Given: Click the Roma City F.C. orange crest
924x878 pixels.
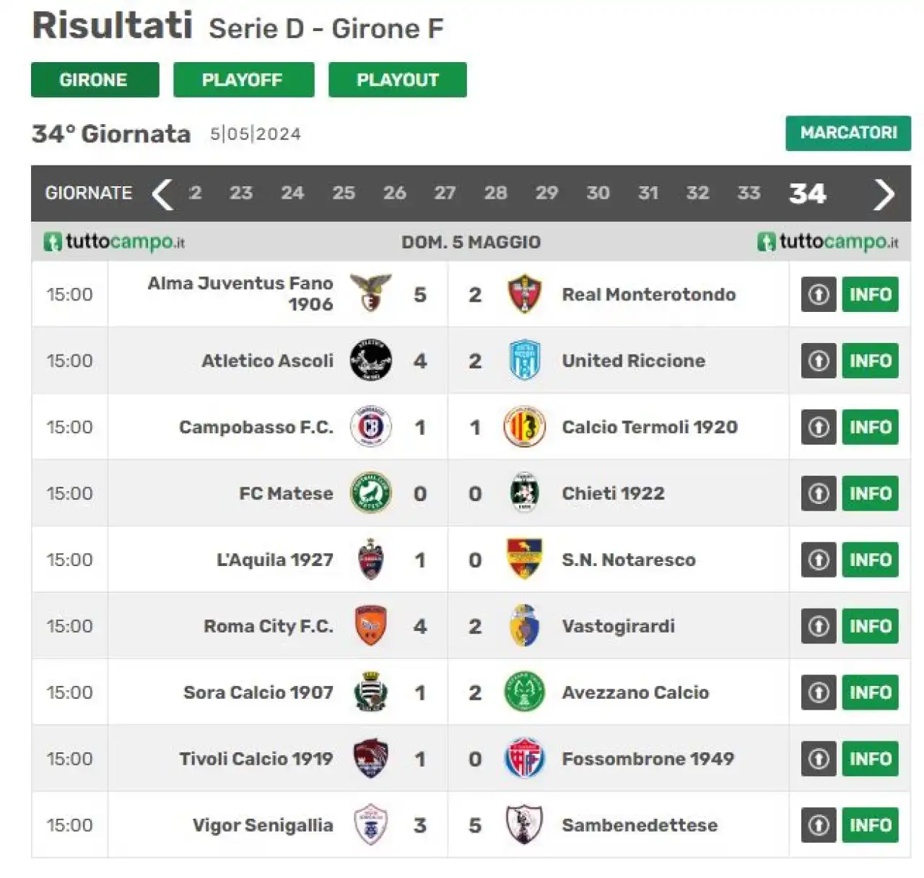Looking at the screenshot, I should 370,625.
